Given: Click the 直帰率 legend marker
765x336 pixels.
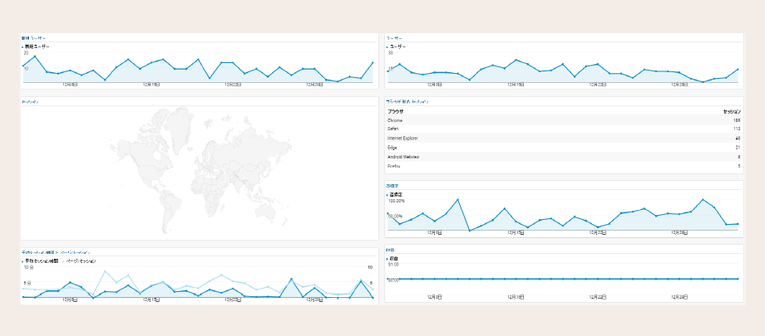Looking at the screenshot, I should coord(387,194).
